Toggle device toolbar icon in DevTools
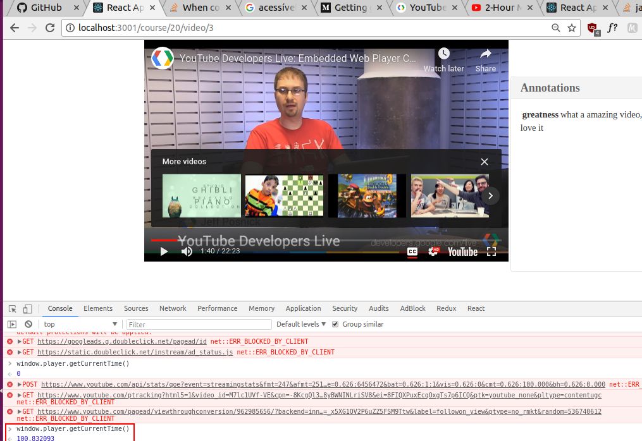This screenshot has height=441, width=642. (27, 309)
